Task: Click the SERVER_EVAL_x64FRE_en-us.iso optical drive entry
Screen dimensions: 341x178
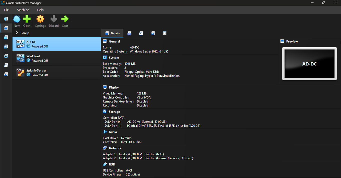Action: pos(164,126)
